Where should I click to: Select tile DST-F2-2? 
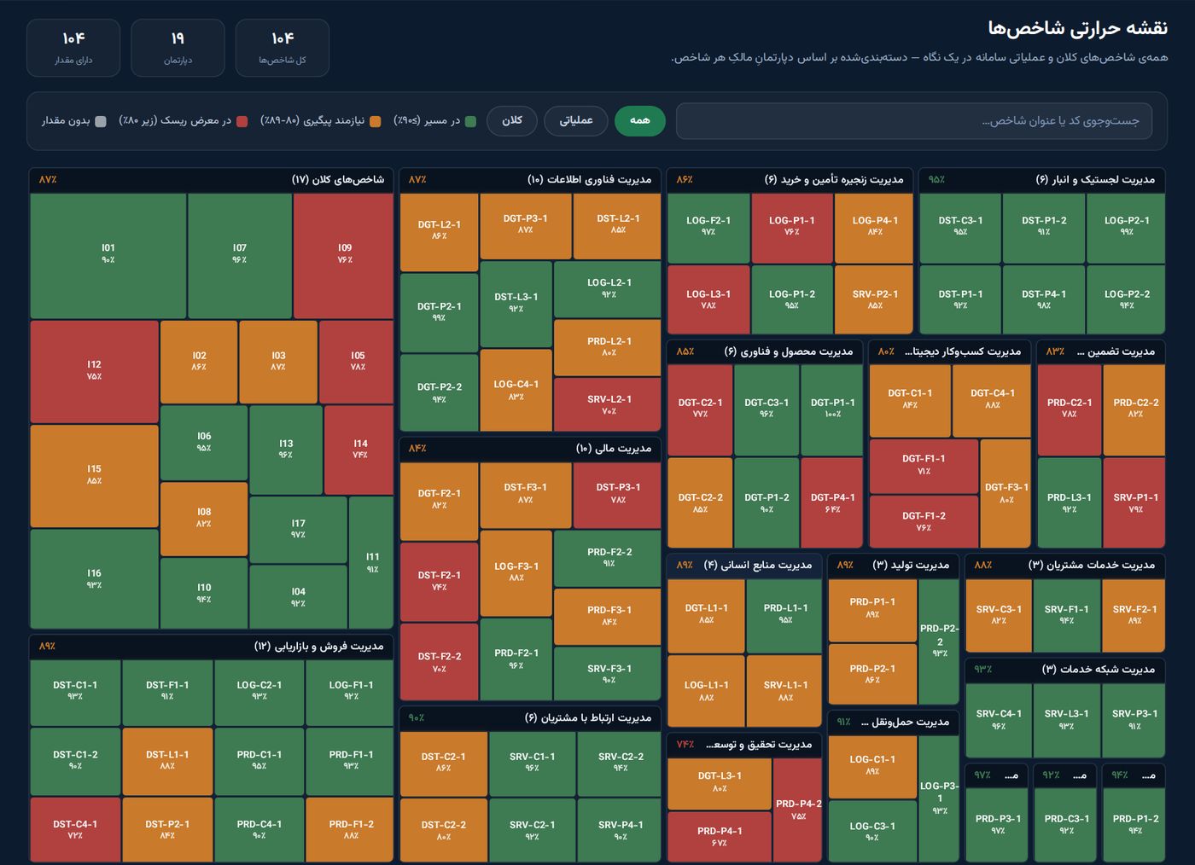click(x=439, y=662)
